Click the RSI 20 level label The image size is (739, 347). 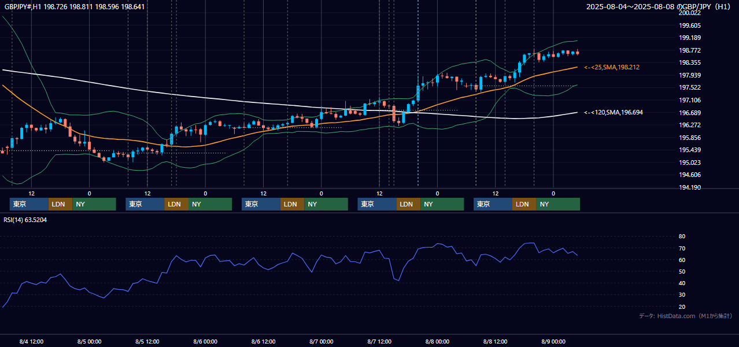(x=682, y=307)
